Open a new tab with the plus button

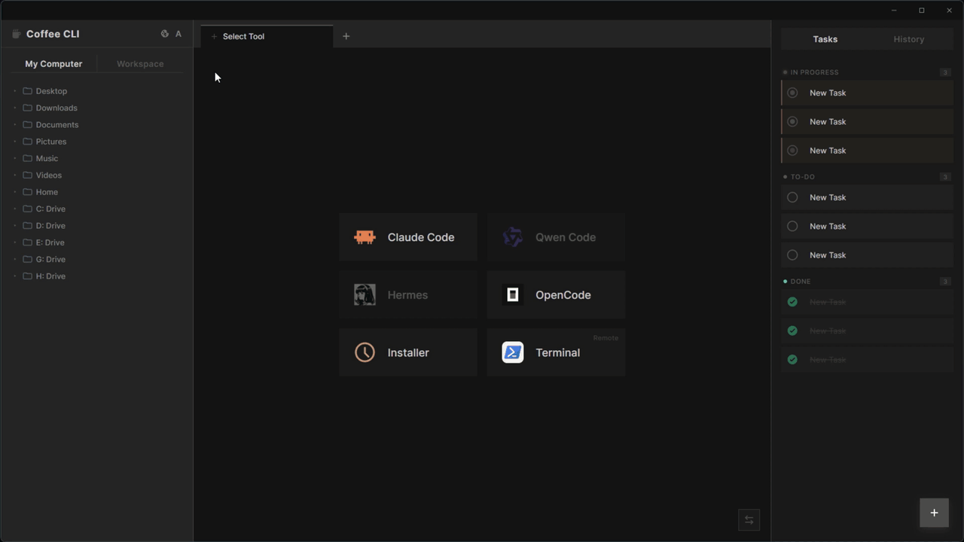pyautogui.click(x=346, y=35)
